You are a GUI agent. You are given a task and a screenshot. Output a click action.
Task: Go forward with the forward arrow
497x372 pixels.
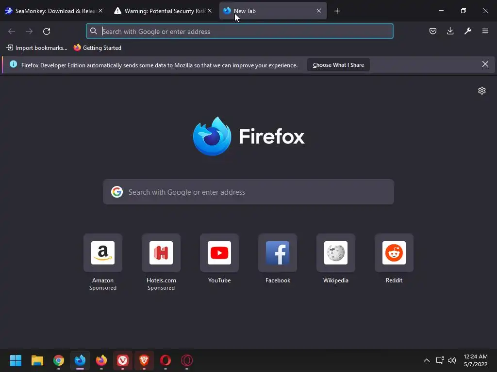(x=29, y=31)
